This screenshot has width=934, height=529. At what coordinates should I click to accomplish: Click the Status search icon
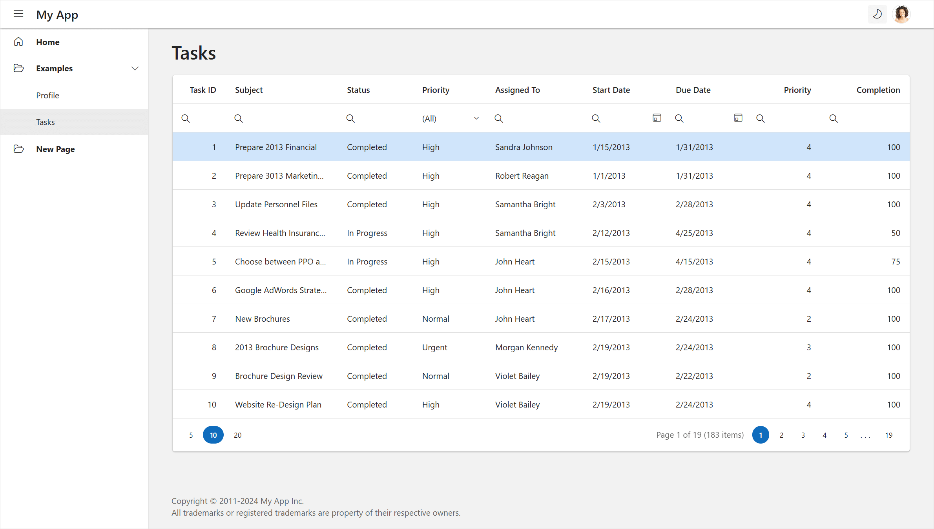[x=351, y=118]
